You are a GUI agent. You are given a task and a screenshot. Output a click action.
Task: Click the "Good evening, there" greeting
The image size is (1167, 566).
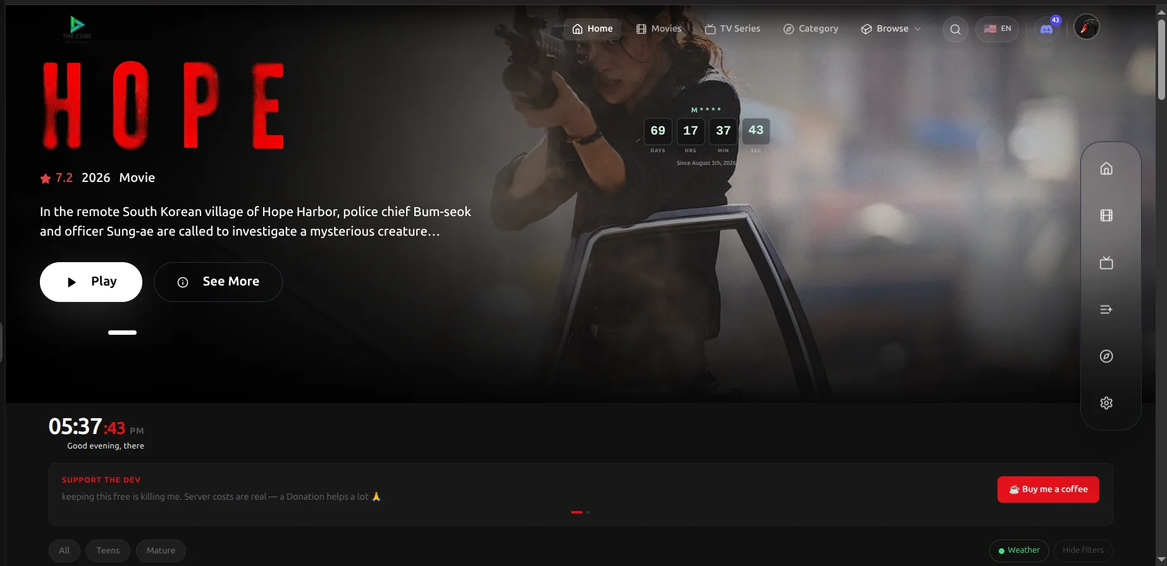(x=106, y=446)
